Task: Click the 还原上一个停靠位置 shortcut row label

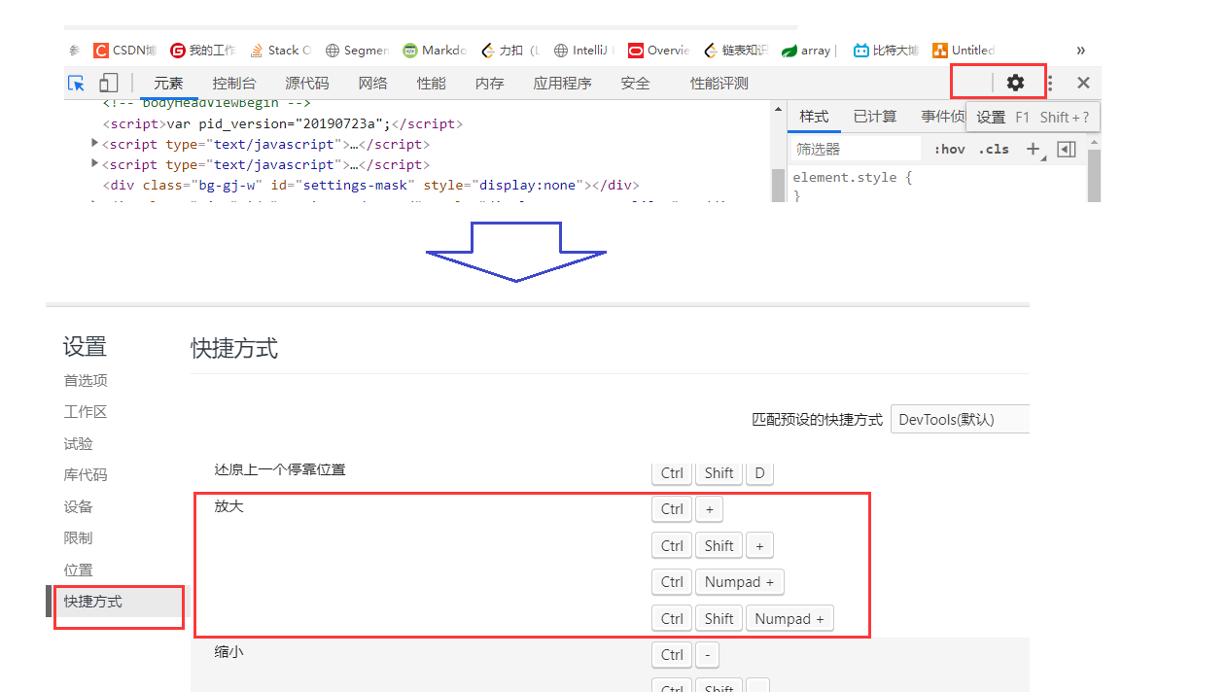Action: coord(280,469)
